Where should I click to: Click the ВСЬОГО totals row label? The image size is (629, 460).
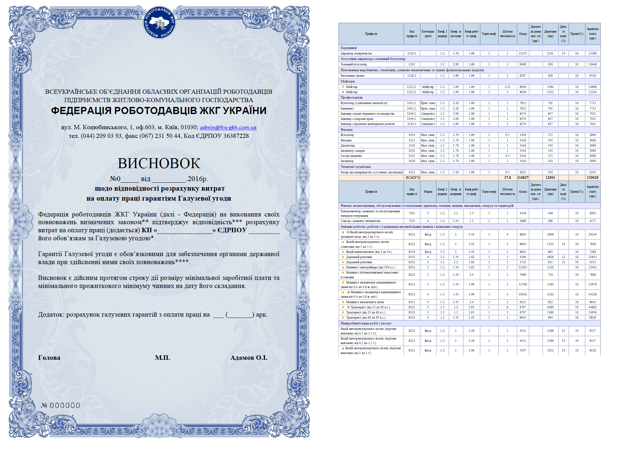click(x=412, y=177)
